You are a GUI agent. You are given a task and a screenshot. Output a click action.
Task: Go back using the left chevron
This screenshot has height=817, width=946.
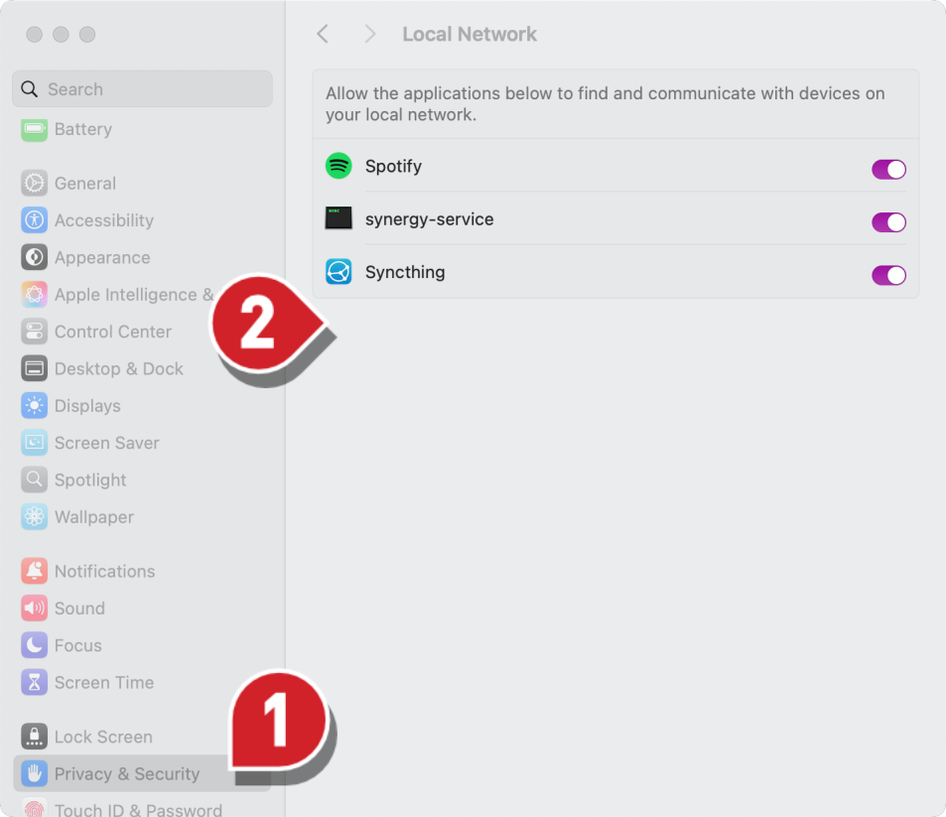323,34
